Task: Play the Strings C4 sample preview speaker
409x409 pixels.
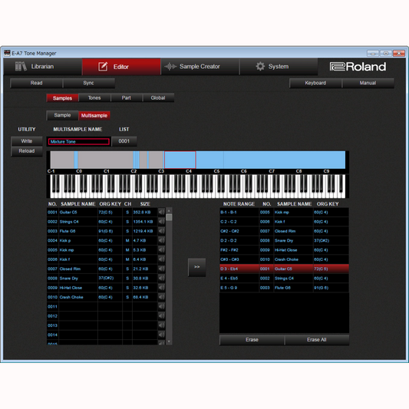Action: [161, 222]
